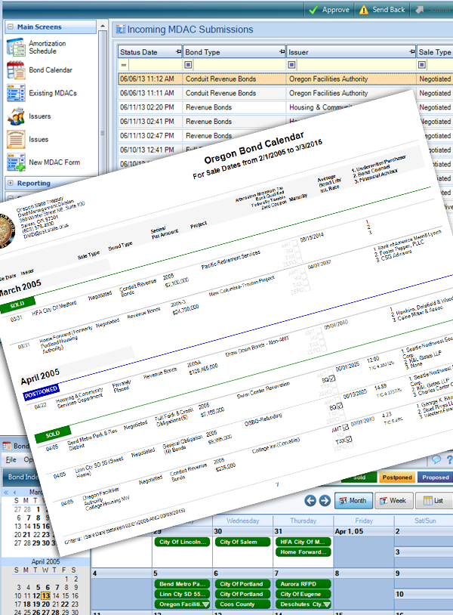Open Home Forward... calendar event
This screenshot has height=615, width=453.
[304, 552]
